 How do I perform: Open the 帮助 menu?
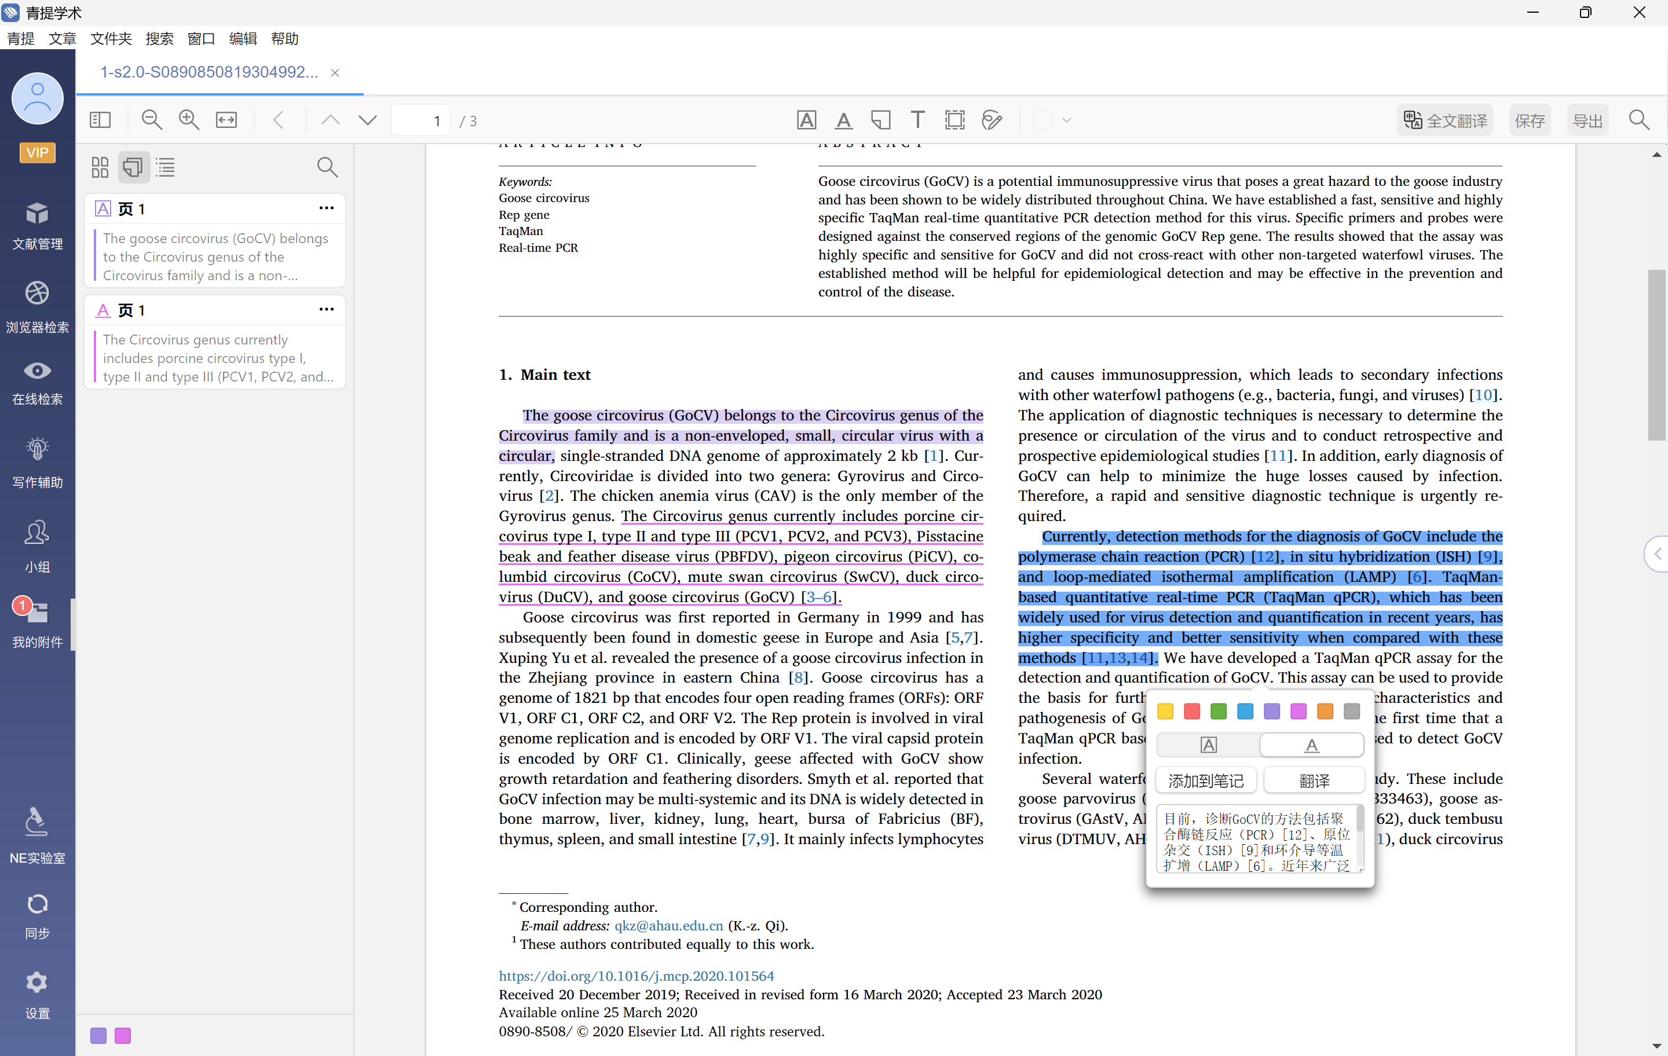click(285, 39)
